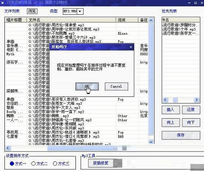Image resolution: width=204 pixels, height=171 pixels.
Task: Click priority list left scroll arrow
Action: pyautogui.click(x=165, y=100)
